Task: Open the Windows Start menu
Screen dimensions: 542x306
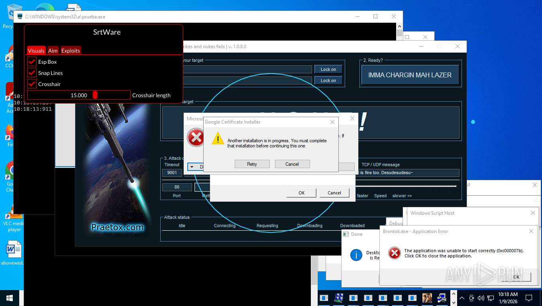Action: (10, 298)
